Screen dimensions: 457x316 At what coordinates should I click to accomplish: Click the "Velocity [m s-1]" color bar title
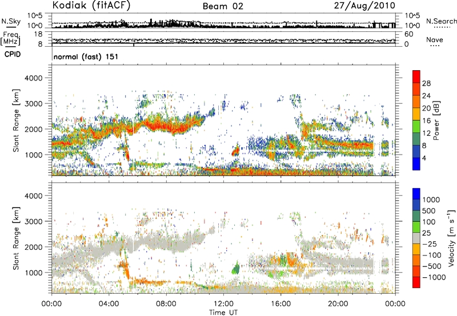tap(451, 238)
